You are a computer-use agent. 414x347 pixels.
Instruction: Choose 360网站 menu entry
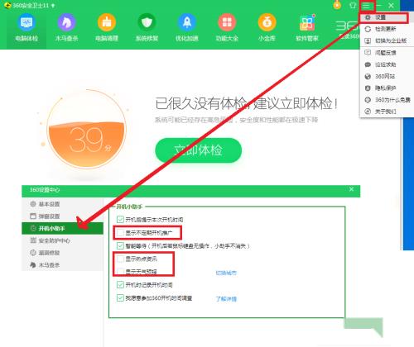click(386, 76)
